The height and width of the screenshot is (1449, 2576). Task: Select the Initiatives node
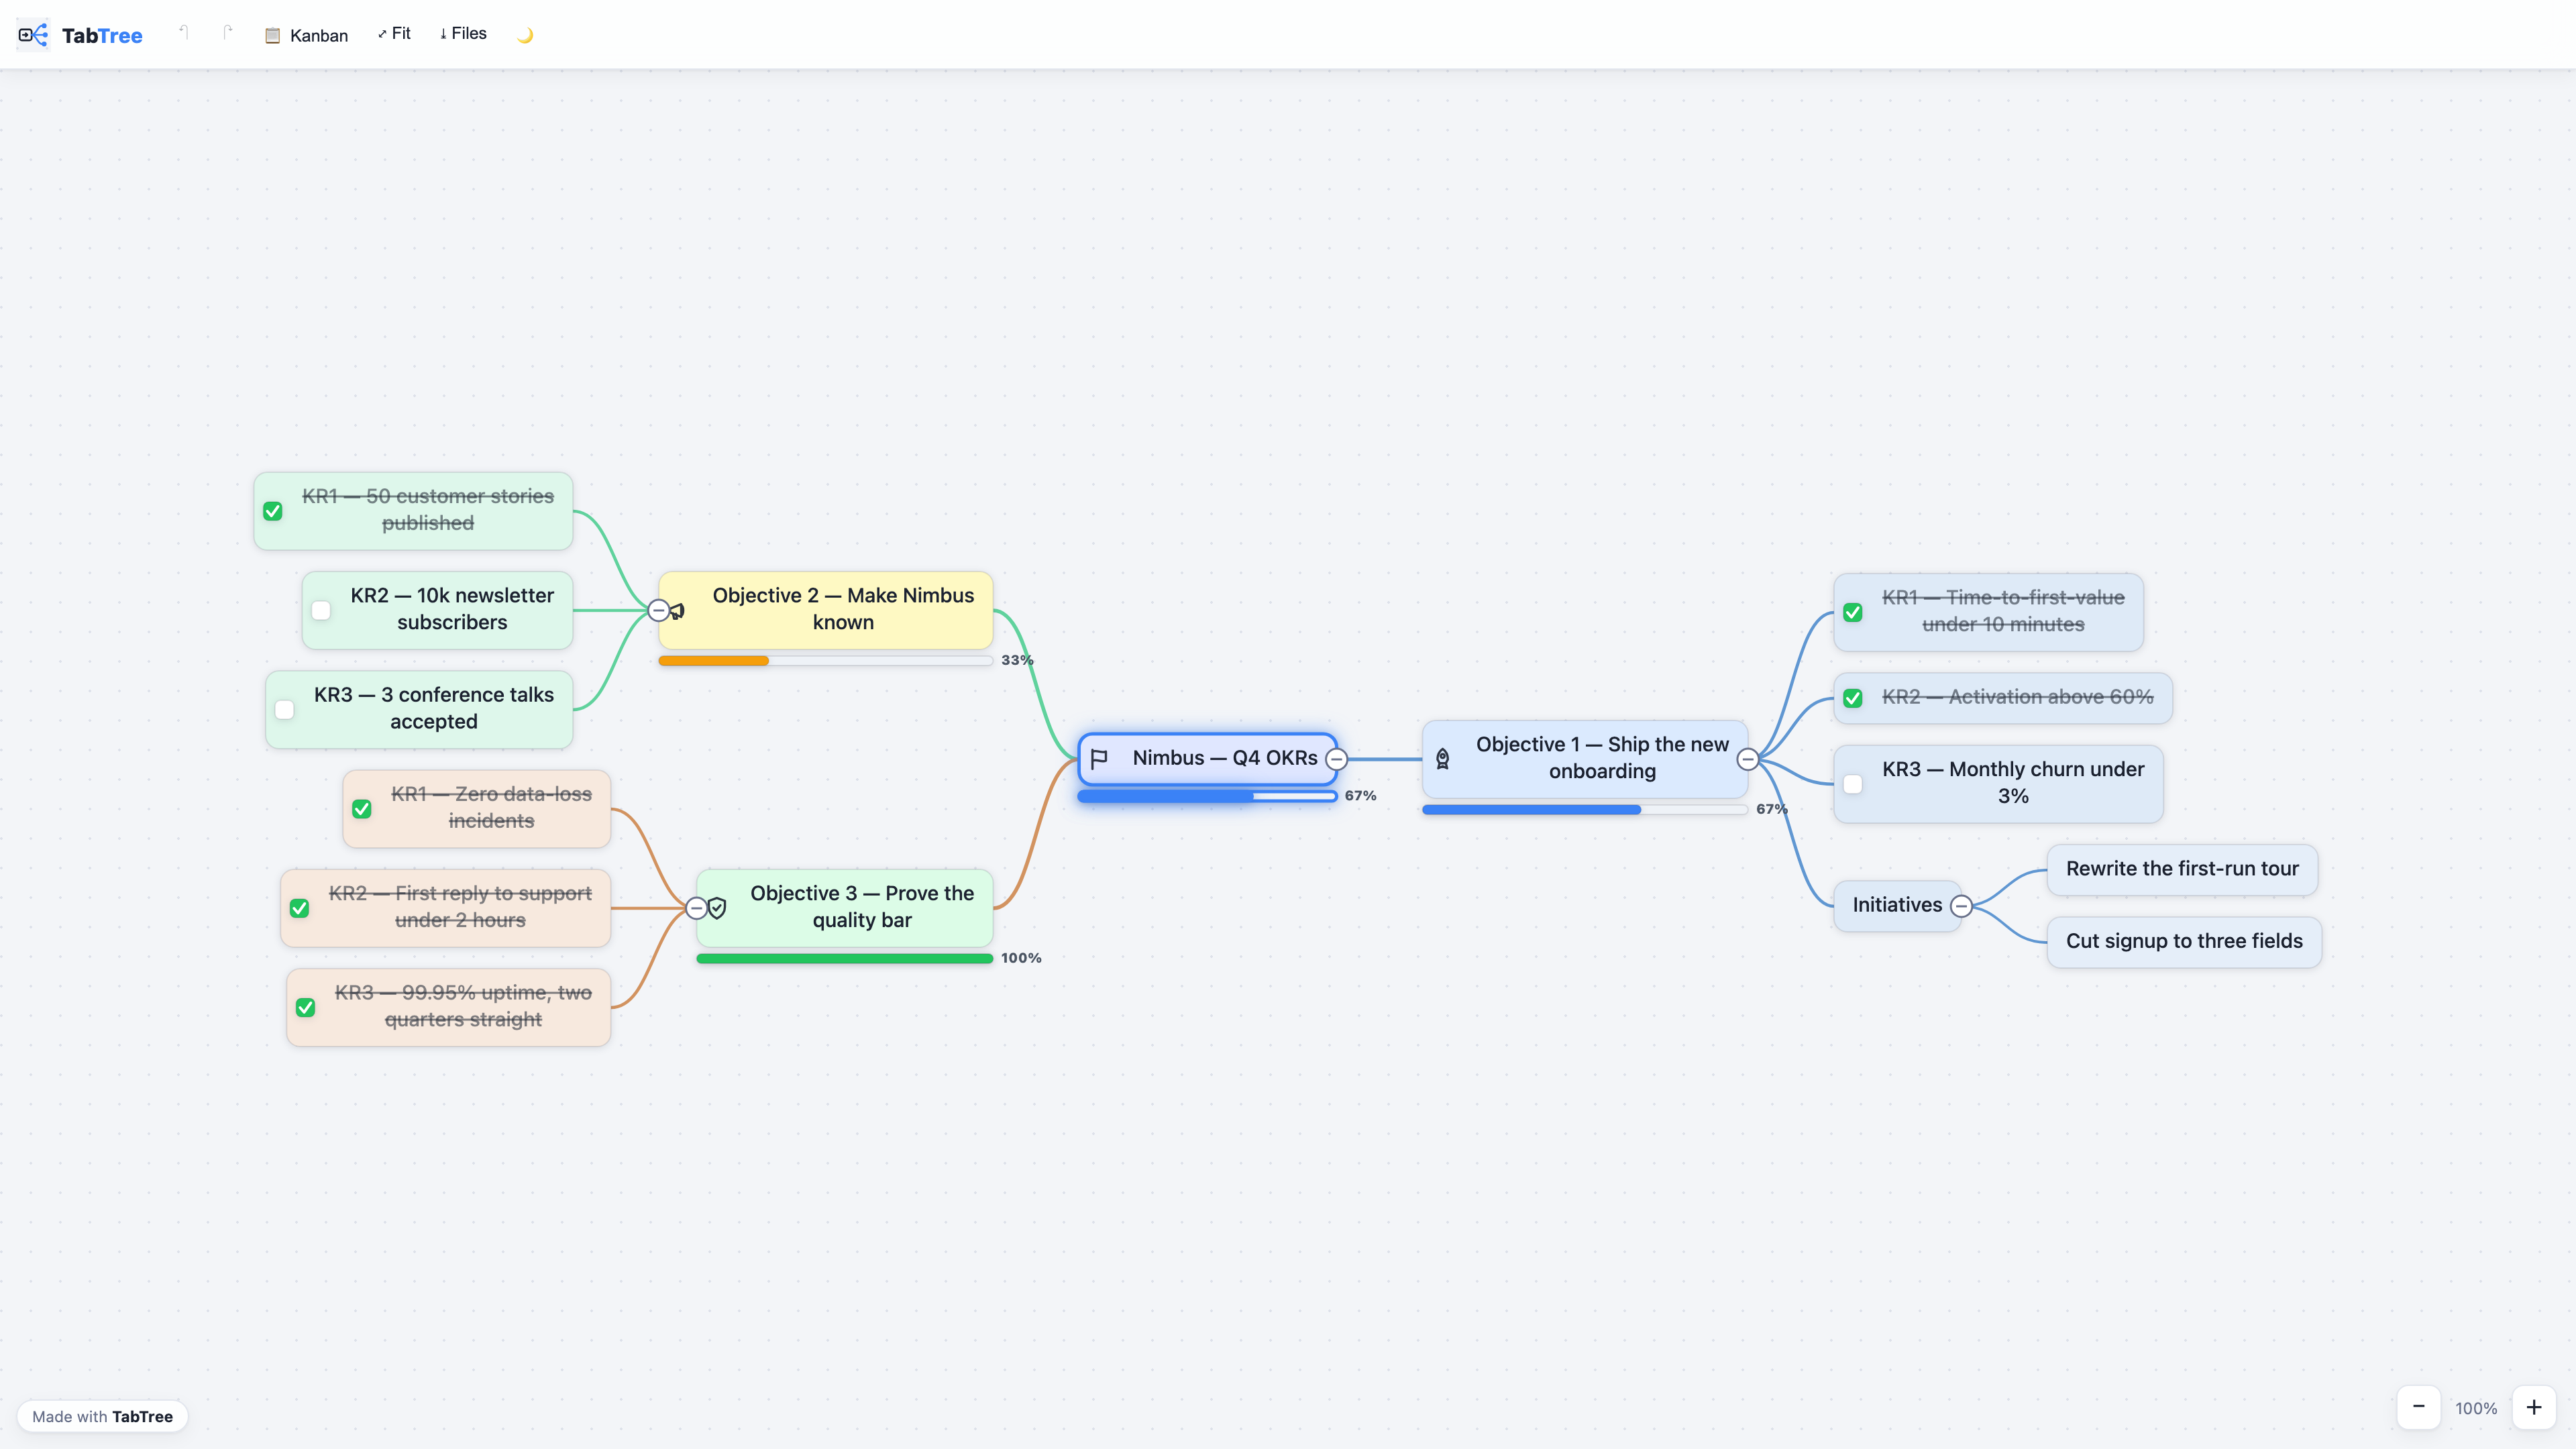click(x=1897, y=905)
